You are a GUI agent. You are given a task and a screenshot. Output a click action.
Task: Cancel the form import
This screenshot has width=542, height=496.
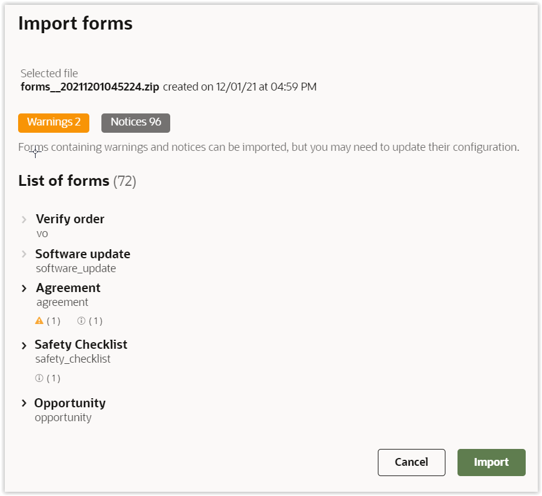click(411, 462)
